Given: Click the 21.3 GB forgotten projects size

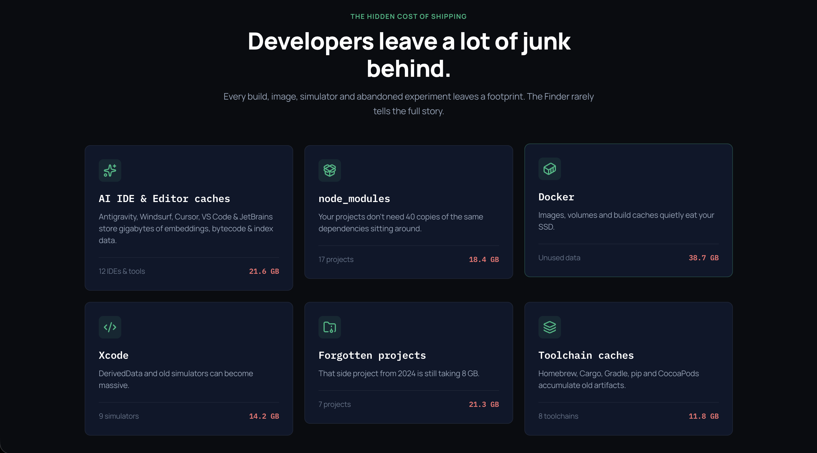Looking at the screenshot, I should point(484,405).
